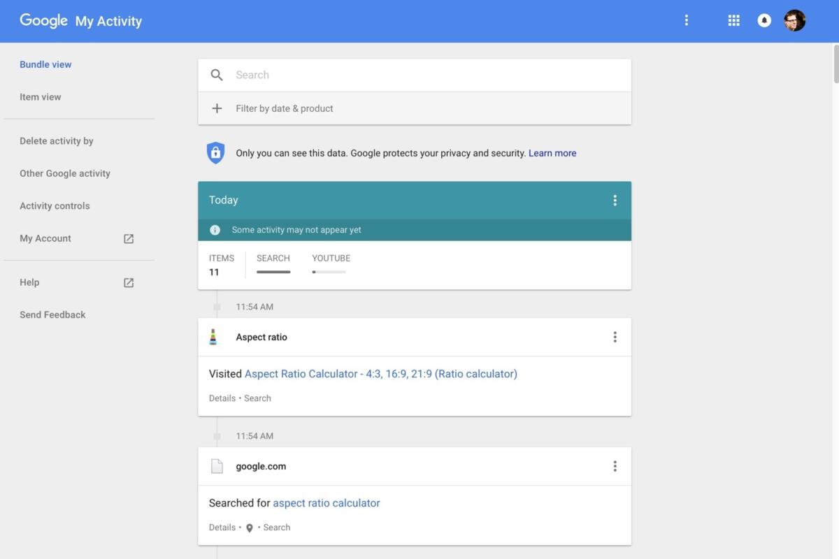Viewport: 839px width, 559px height.
Task: Focus the Search activity field
Action: (415, 75)
